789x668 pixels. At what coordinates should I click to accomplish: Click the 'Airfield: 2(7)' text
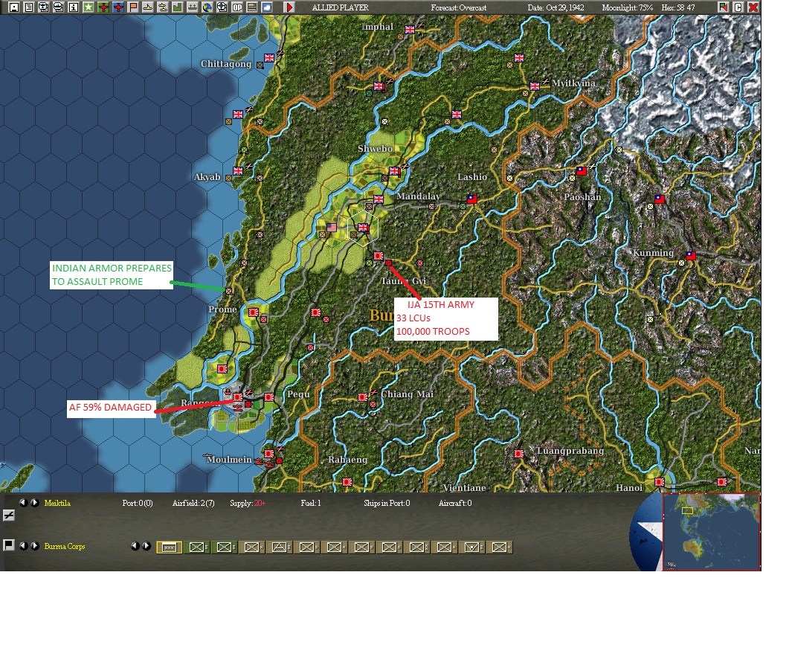pyautogui.click(x=193, y=503)
